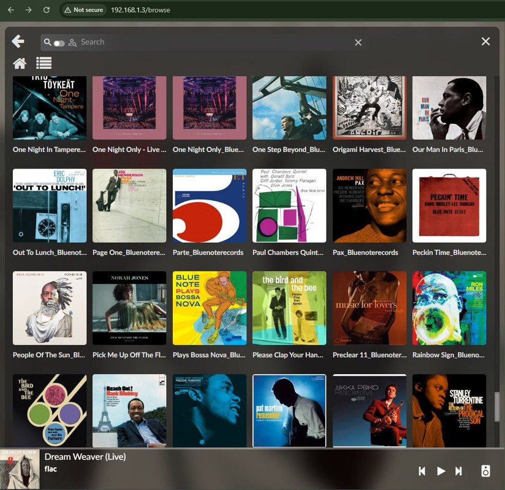Close the browse panel

485,41
